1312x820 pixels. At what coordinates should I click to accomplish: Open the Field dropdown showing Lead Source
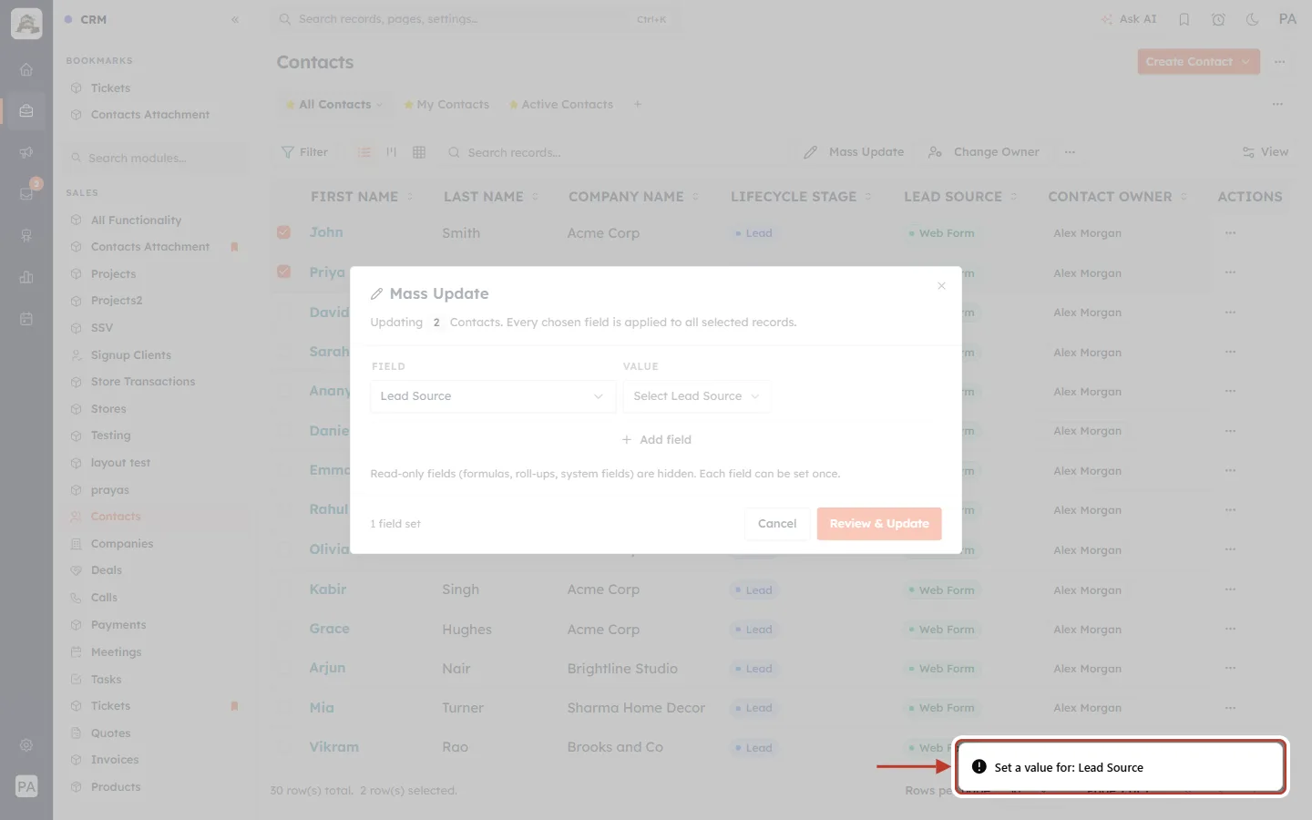click(493, 396)
